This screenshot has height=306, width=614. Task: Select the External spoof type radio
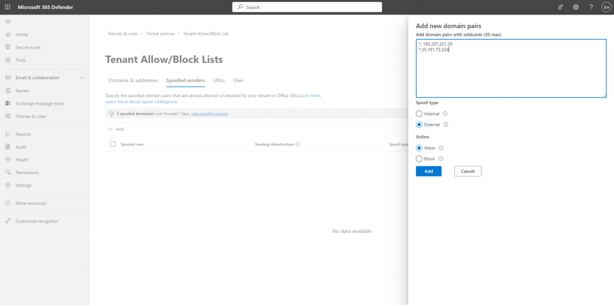tap(419, 125)
